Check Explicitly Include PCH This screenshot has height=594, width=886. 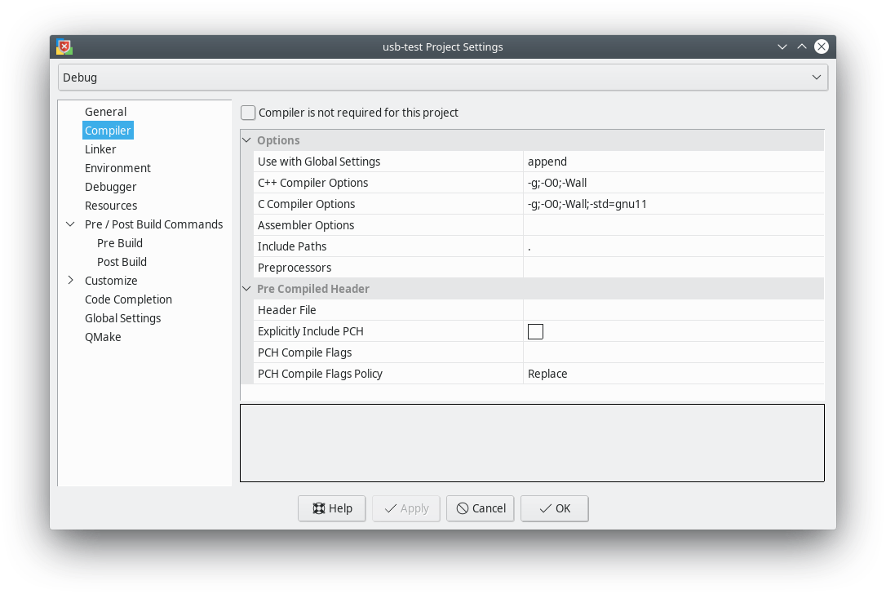click(535, 331)
